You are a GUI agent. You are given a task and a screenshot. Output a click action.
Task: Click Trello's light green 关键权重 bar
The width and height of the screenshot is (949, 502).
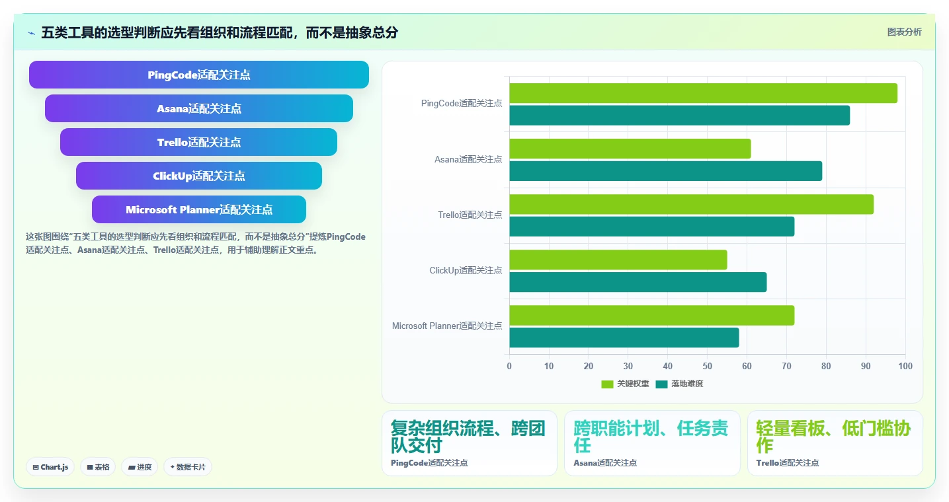click(691, 204)
